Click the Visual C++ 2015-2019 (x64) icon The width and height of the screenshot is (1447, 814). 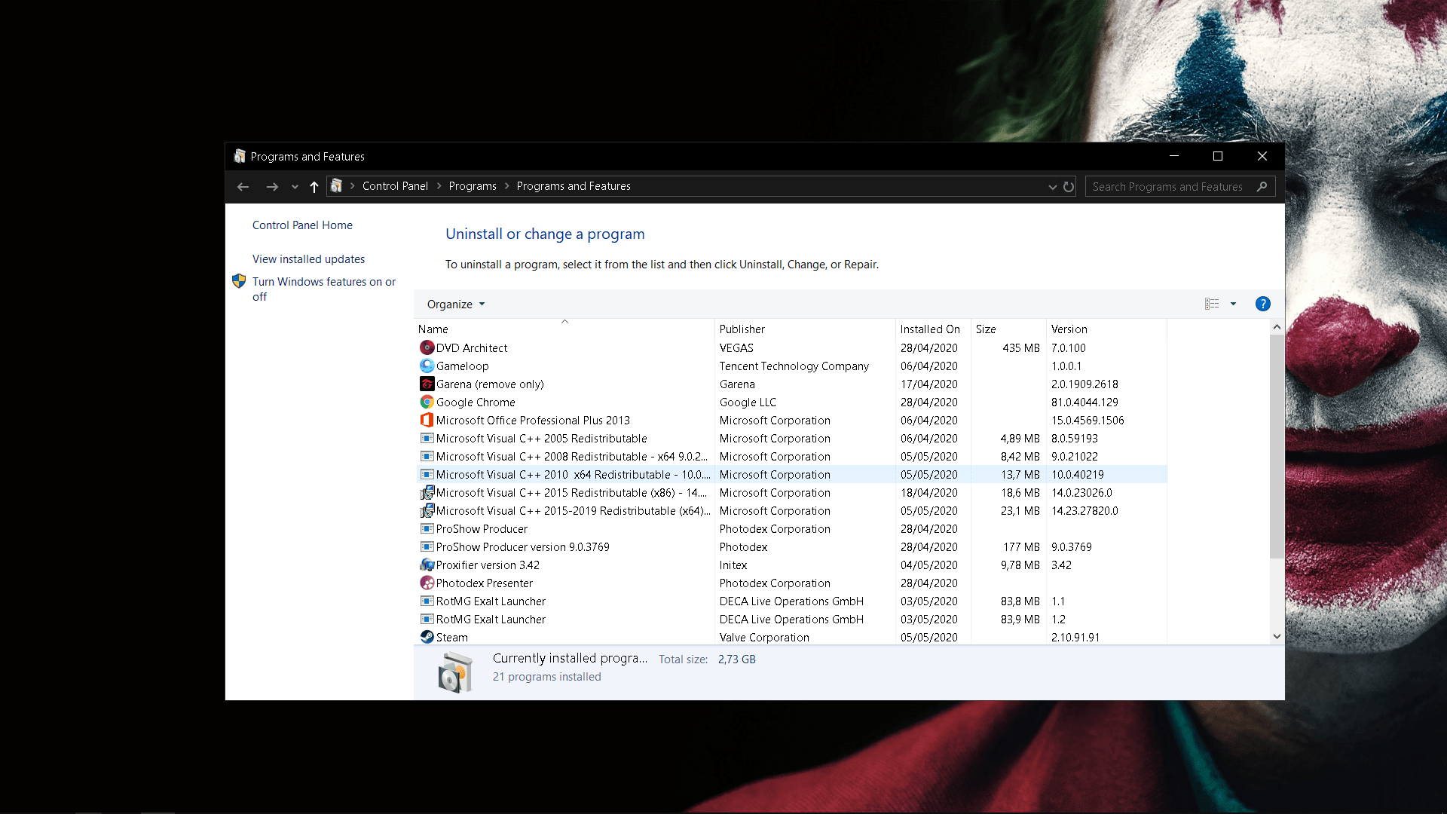(427, 510)
